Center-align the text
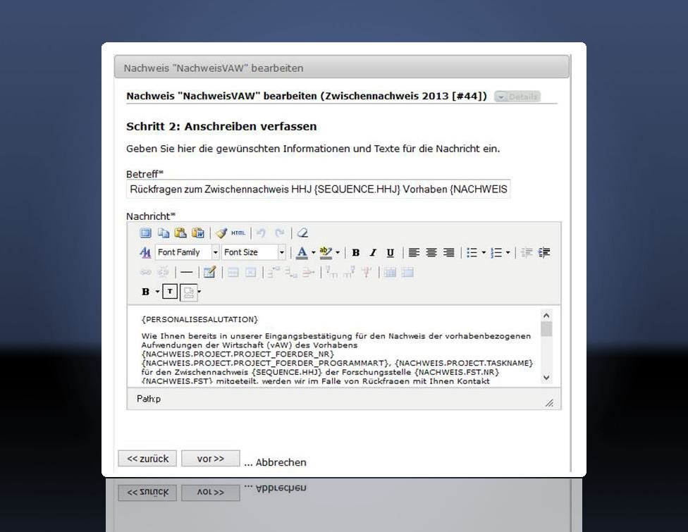The height and width of the screenshot is (532, 688). pos(431,253)
